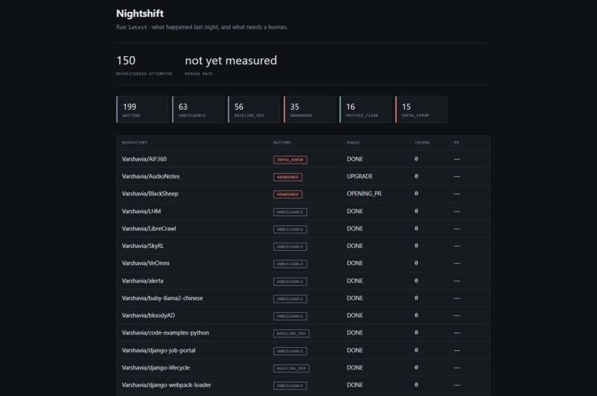Open the Varshavia/baby-llama2-chinese repository row
The height and width of the screenshot is (396, 597).
click(x=303, y=298)
